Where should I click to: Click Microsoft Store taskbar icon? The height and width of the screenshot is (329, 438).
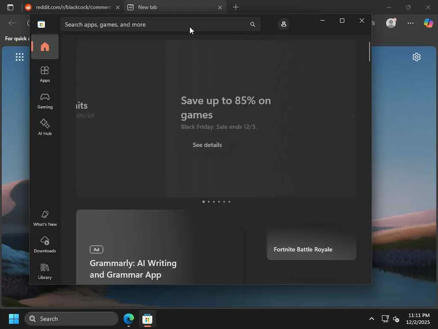click(x=147, y=319)
